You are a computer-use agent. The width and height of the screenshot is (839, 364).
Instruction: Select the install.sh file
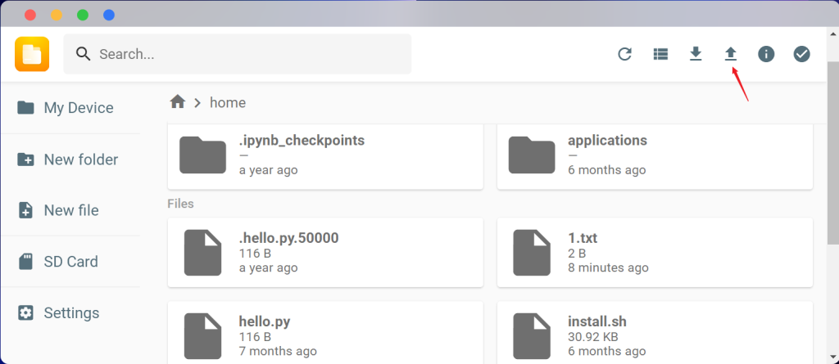tap(655, 335)
